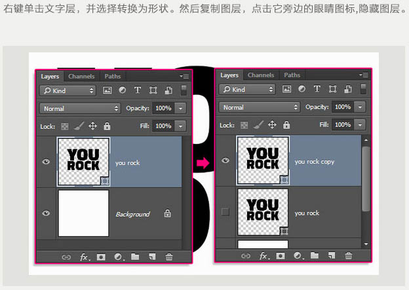Viewport: 409px width, 290px height.
Task: Click the fx layer style icon in left panel
Action: 84,257
